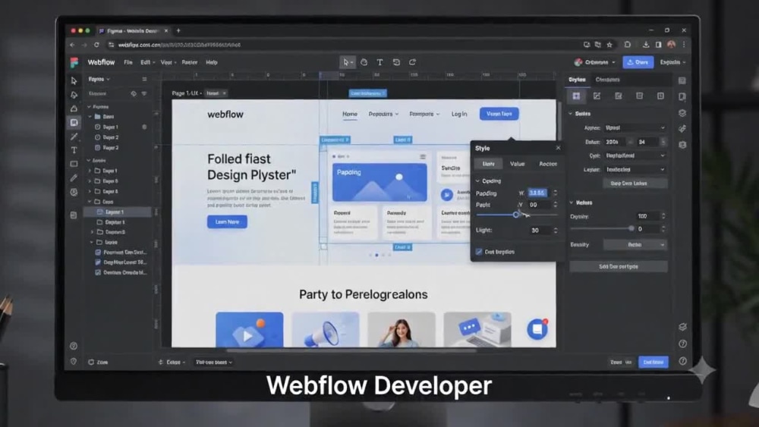
Task: Open the Edit menu dropdown
Action: (148, 62)
